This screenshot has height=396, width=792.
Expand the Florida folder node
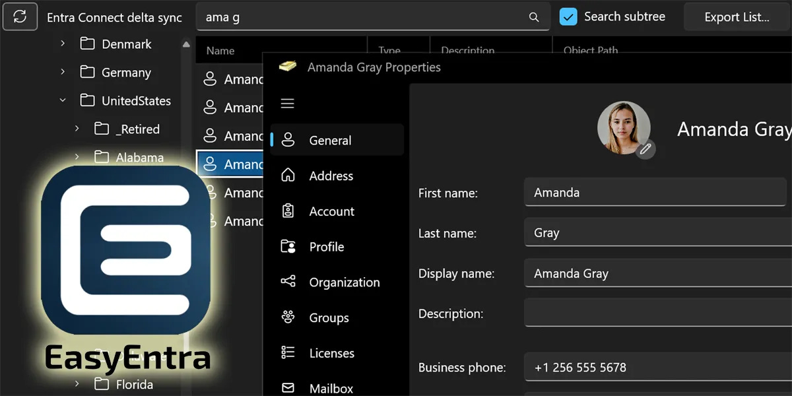pyautogui.click(x=77, y=384)
